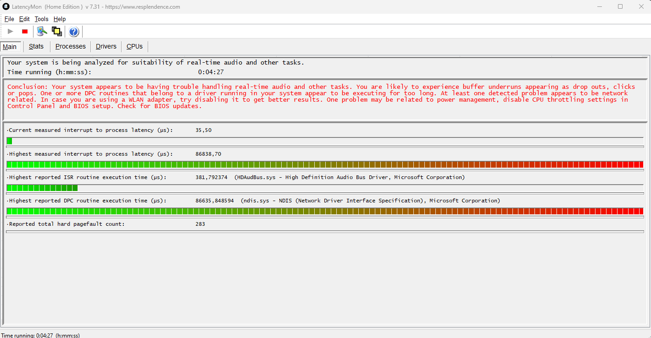Click the hard pagefault count value 283
The height and width of the screenshot is (338, 651).
(x=200, y=224)
